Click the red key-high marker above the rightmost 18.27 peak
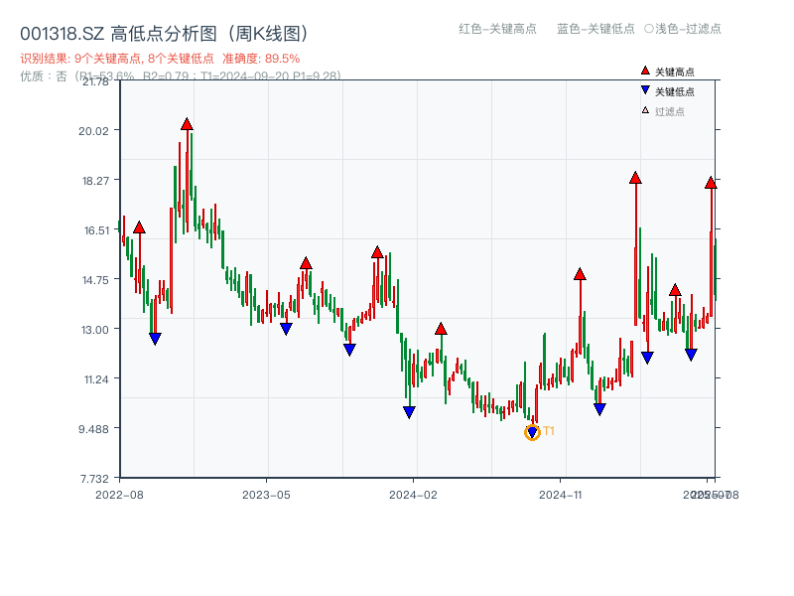 (x=711, y=182)
